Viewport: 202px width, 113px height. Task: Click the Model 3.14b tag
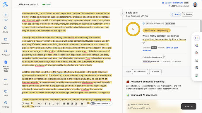pos(170,23)
